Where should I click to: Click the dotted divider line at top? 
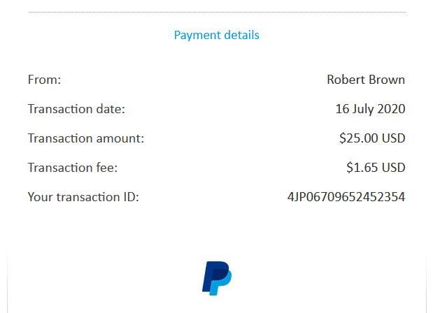tap(217, 12)
